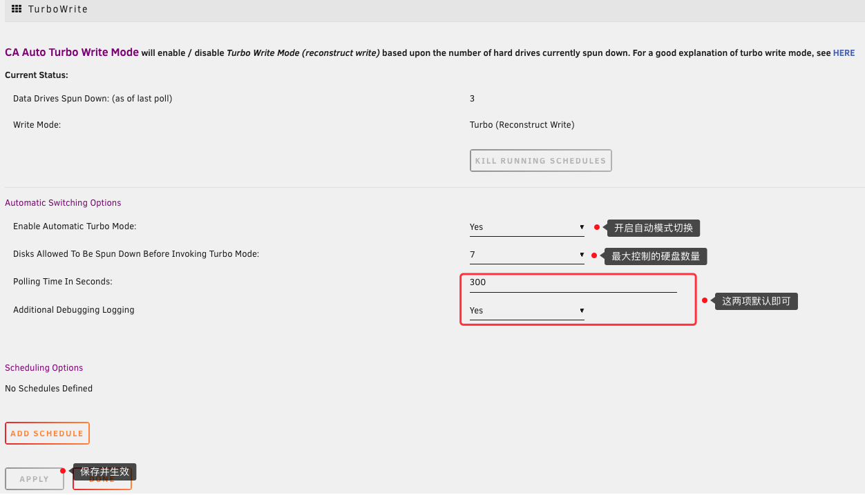This screenshot has height=495, width=865.
Task: Click the 'Disks Allowed To Be Spun Down' label
Action: pos(136,254)
